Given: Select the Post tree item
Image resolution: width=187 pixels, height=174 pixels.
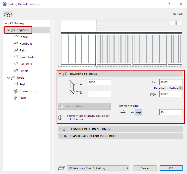Looking at the screenshot, I should (x=22, y=84).
